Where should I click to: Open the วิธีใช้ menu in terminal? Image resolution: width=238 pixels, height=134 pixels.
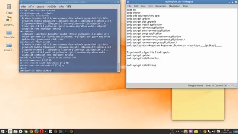[x=68, y=7]
